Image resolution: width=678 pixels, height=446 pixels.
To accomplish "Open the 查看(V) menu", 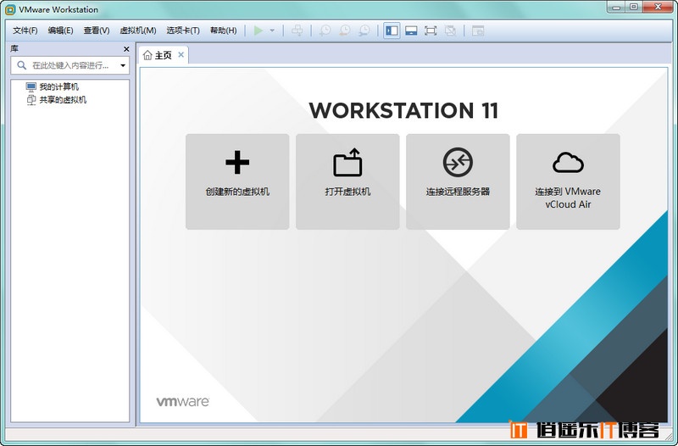I will (x=97, y=31).
